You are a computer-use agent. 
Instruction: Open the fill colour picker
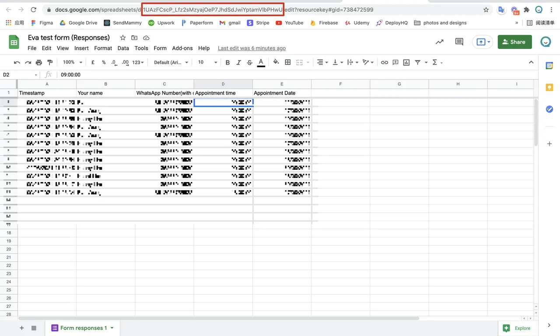276,63
